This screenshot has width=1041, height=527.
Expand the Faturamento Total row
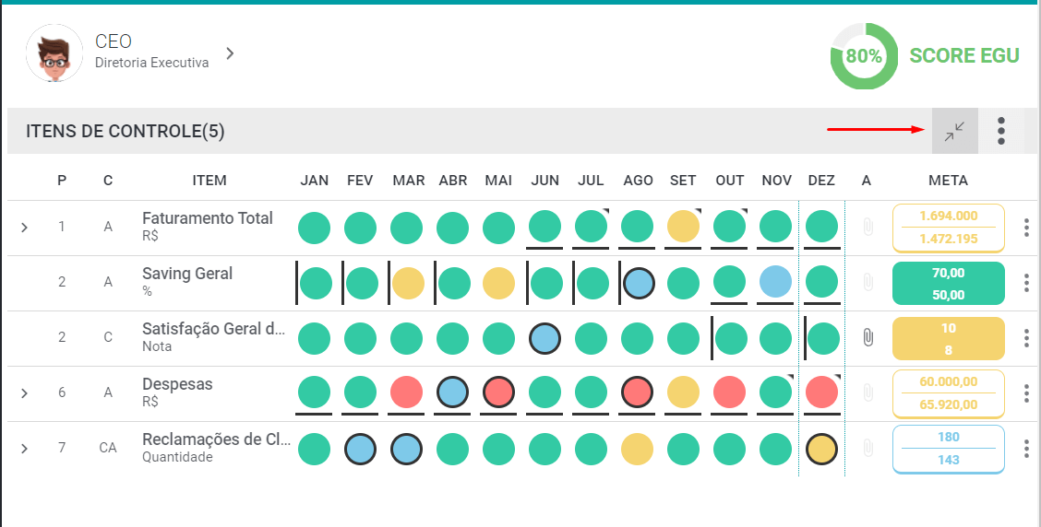[x=25, y=228]
